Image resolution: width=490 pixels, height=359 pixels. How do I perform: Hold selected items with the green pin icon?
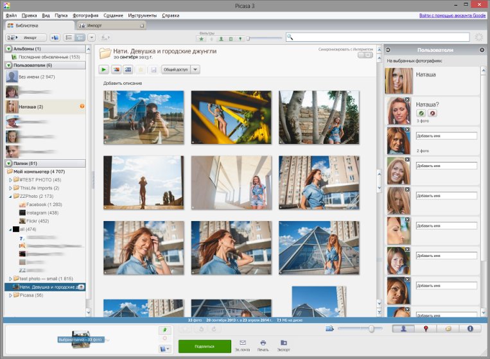pyautogui.click(x=164, y=330)
